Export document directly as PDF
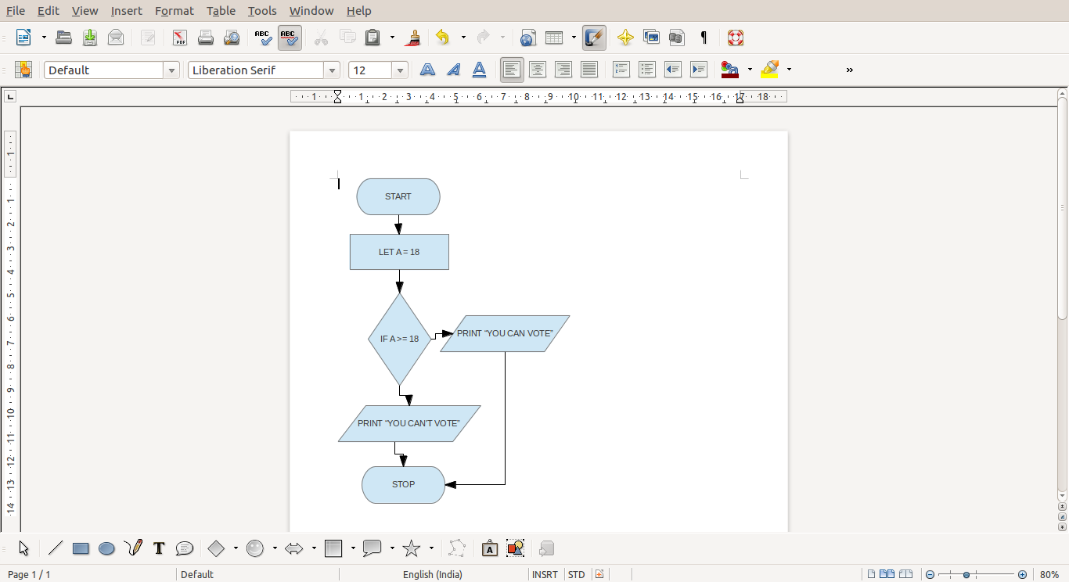1069x582 pixels. pos(179,37)
